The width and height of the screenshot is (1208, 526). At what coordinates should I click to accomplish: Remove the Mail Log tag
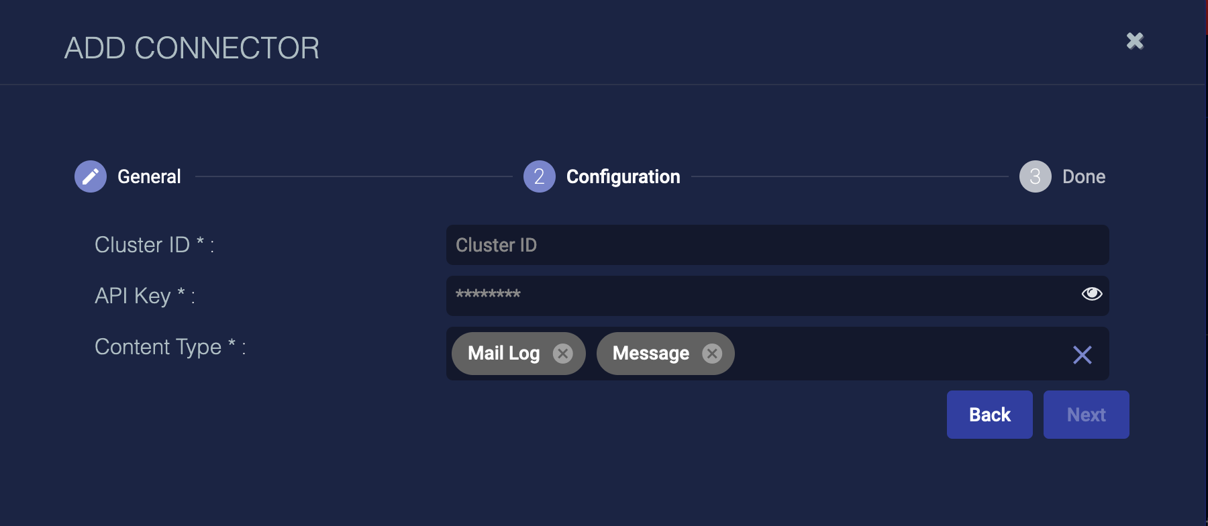[562, 354]
